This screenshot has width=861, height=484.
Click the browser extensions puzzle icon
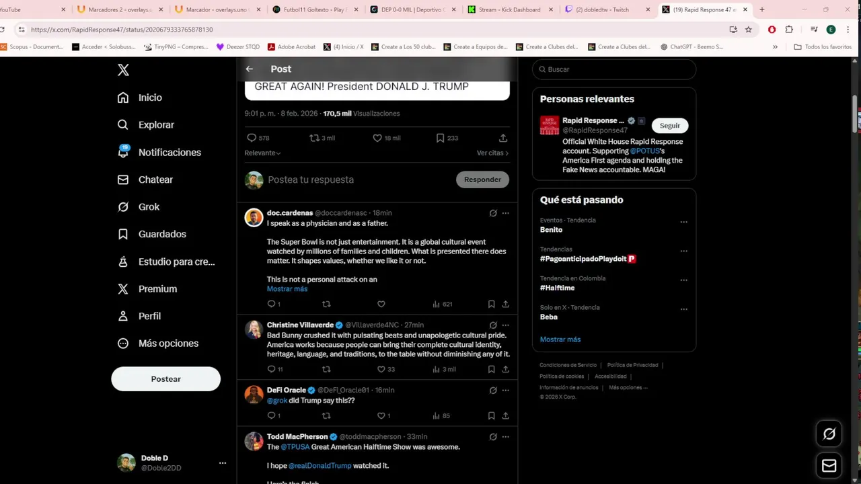point(789,30)
